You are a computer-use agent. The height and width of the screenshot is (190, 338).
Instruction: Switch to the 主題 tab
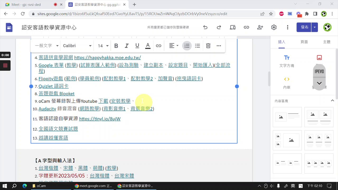[x=327, y=42]
